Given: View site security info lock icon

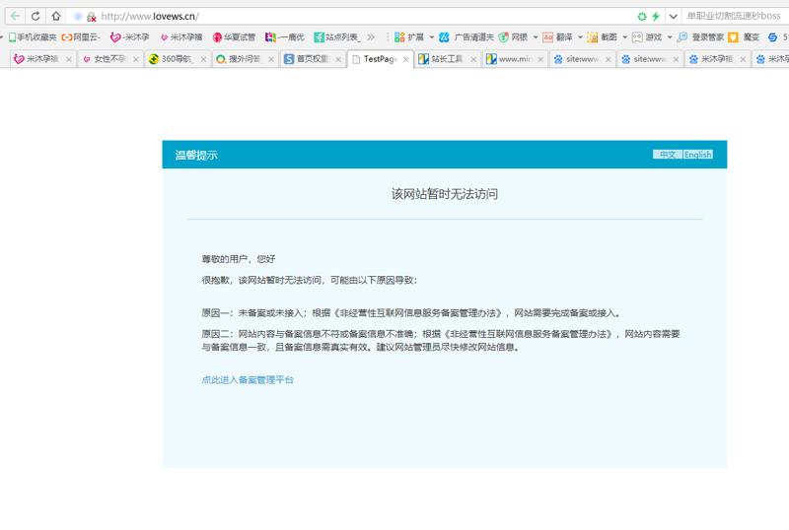Looking at the screenshot, I should tap(91, 17).
